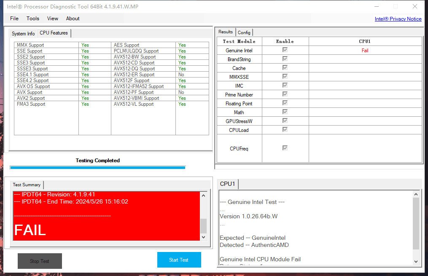Screen dimensions: 428x276
Task: Toggle the Cache test checkbox
Action: point(285,68)
